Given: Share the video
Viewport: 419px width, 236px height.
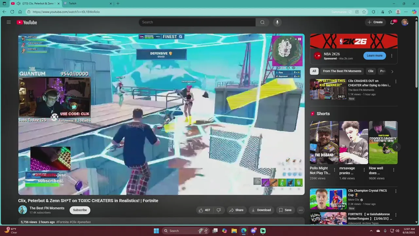Looking at the screenshot, I should (x=236, y=210).
